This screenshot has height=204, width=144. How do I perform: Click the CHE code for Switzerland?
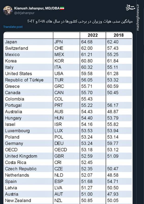(59, 48)
